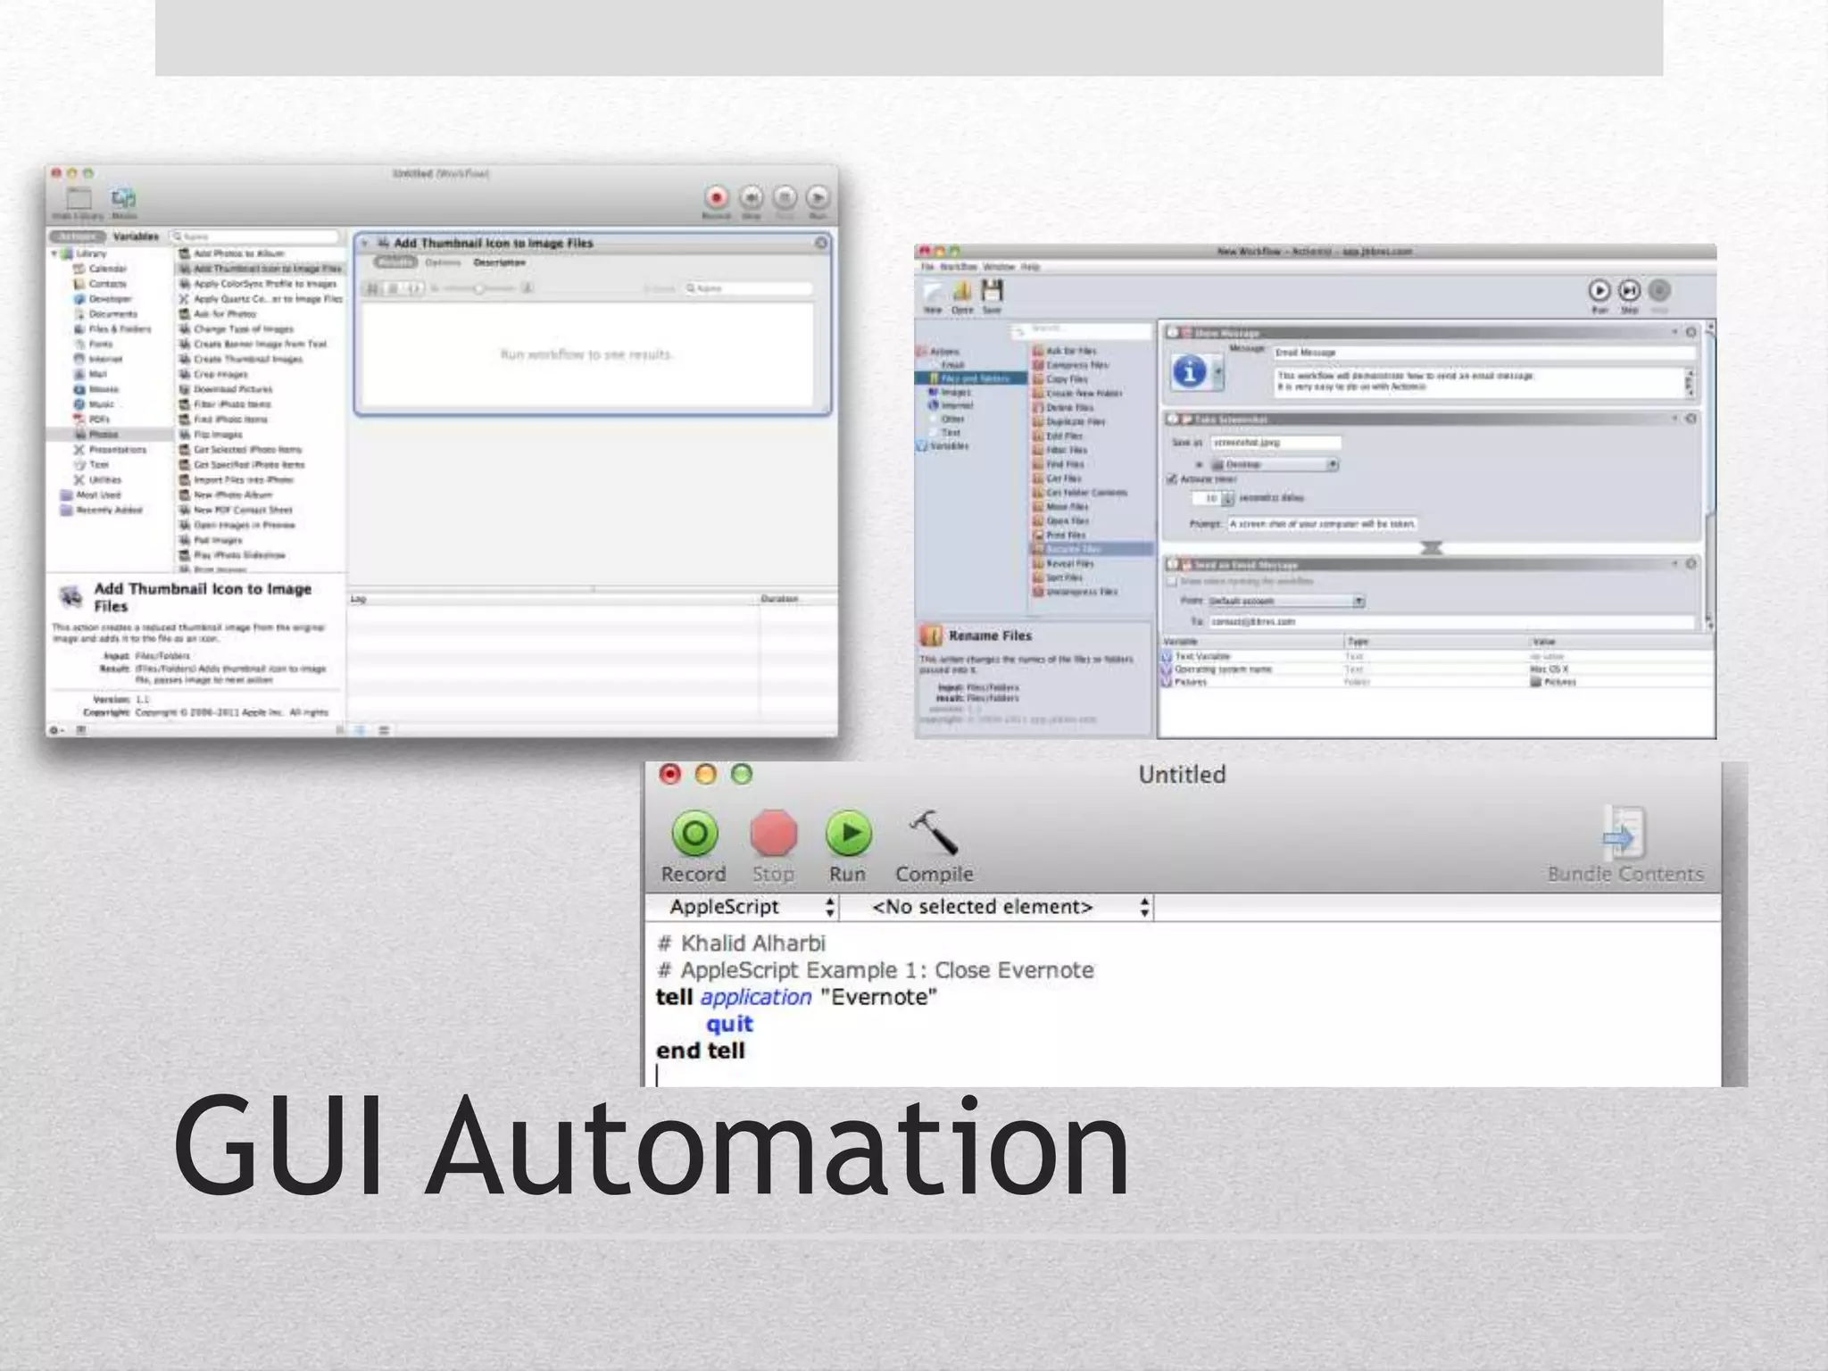Click the word quit in the script
The height and width of the screenshot is (1371, 1828).
[x=729, y=1024]
